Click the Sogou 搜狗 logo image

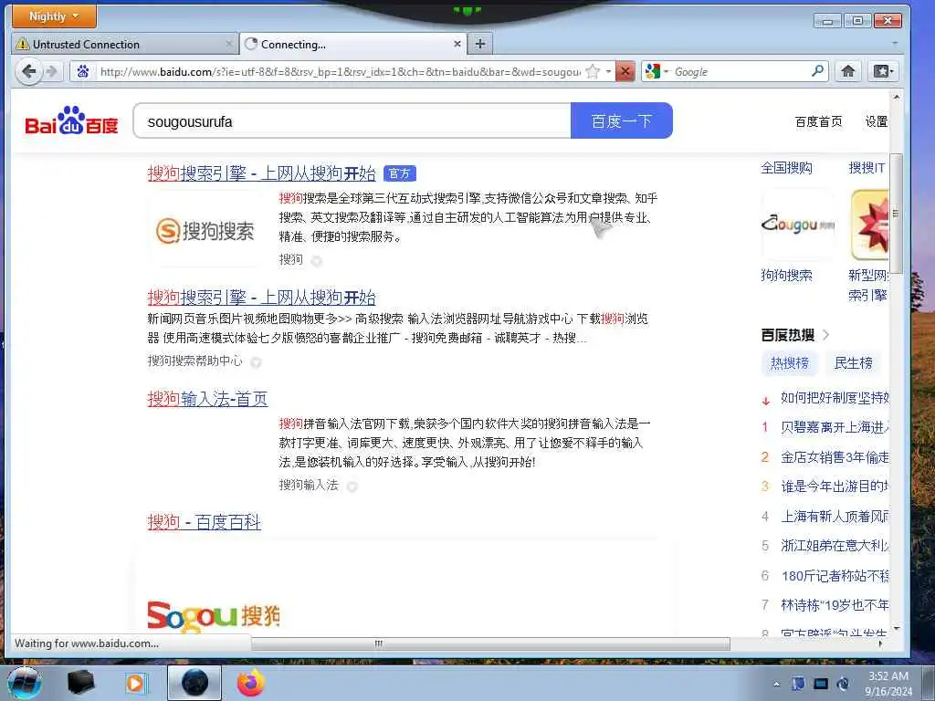(214, 615)
